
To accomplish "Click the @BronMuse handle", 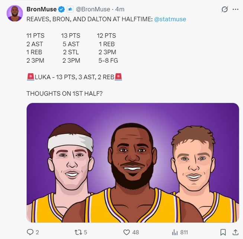I will [x=93, y=9].
